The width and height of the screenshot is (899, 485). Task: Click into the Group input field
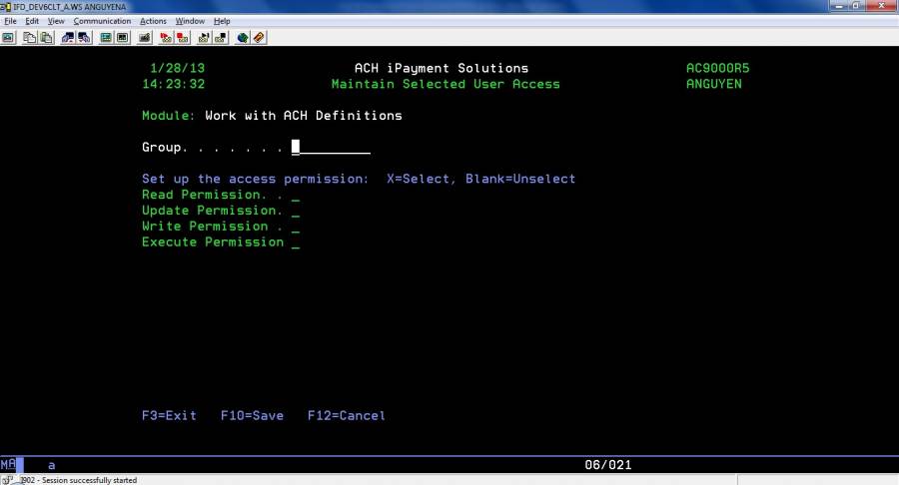331,148
